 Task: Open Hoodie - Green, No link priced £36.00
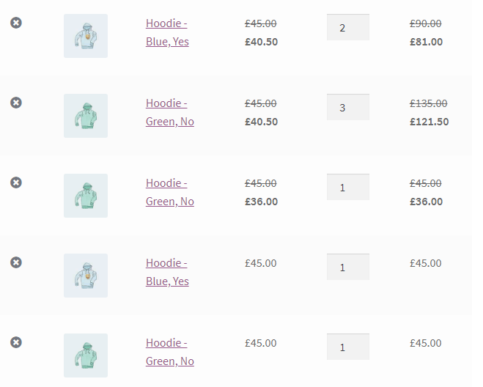click(170, 192)
